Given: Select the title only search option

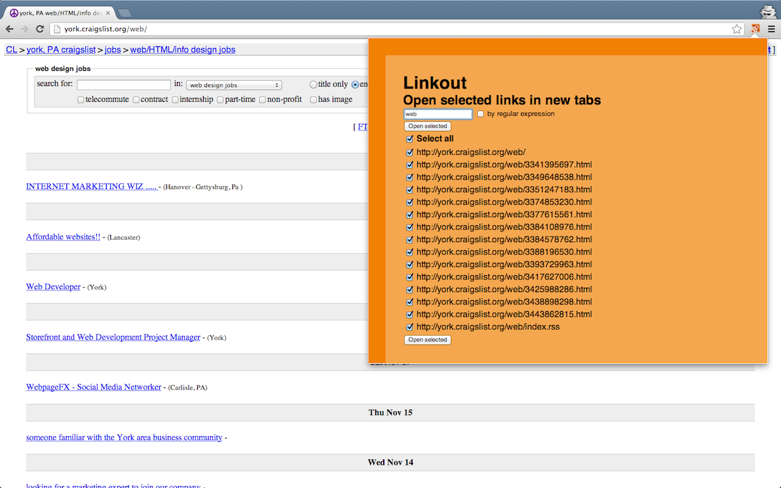Looking at the screenshot, I should tap(313, 84).
